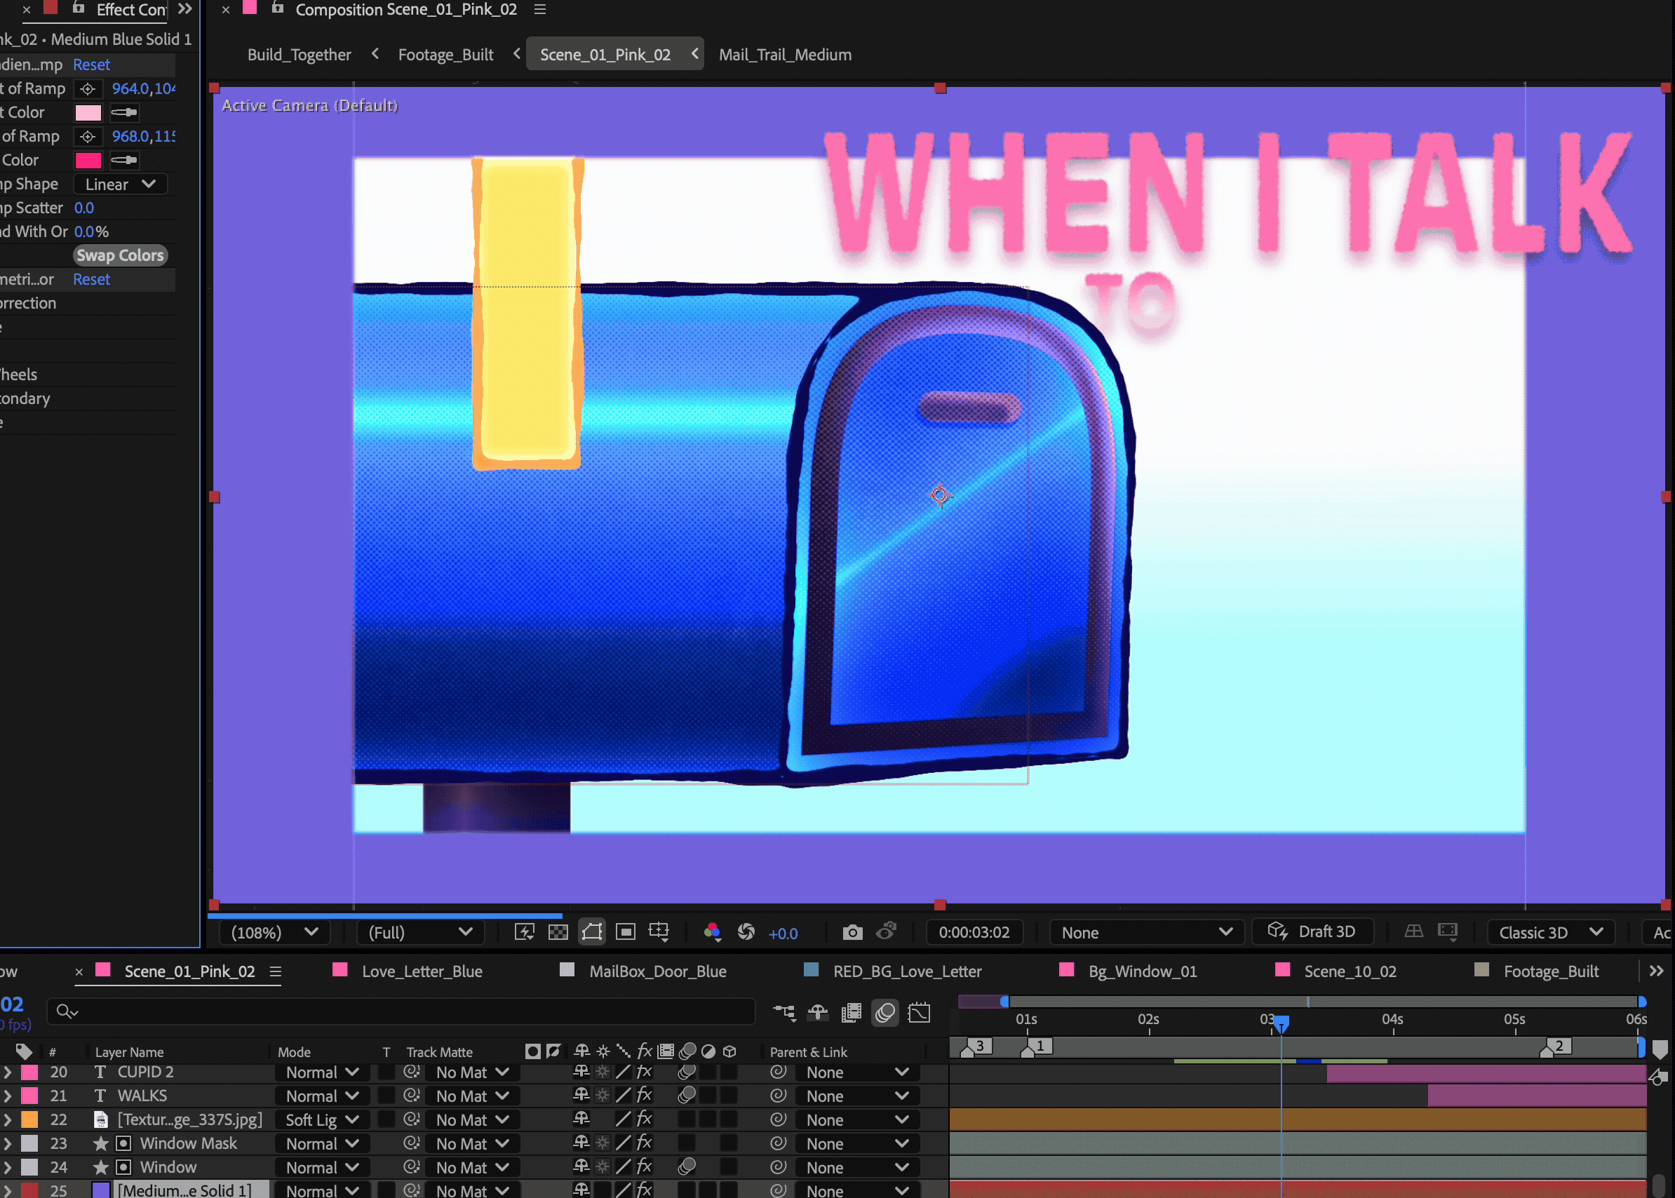Open blend mode dropdown for CUPID 2 layer
The width and height of the screenshot is (1675, 1198).
[x=323, y=1072]
